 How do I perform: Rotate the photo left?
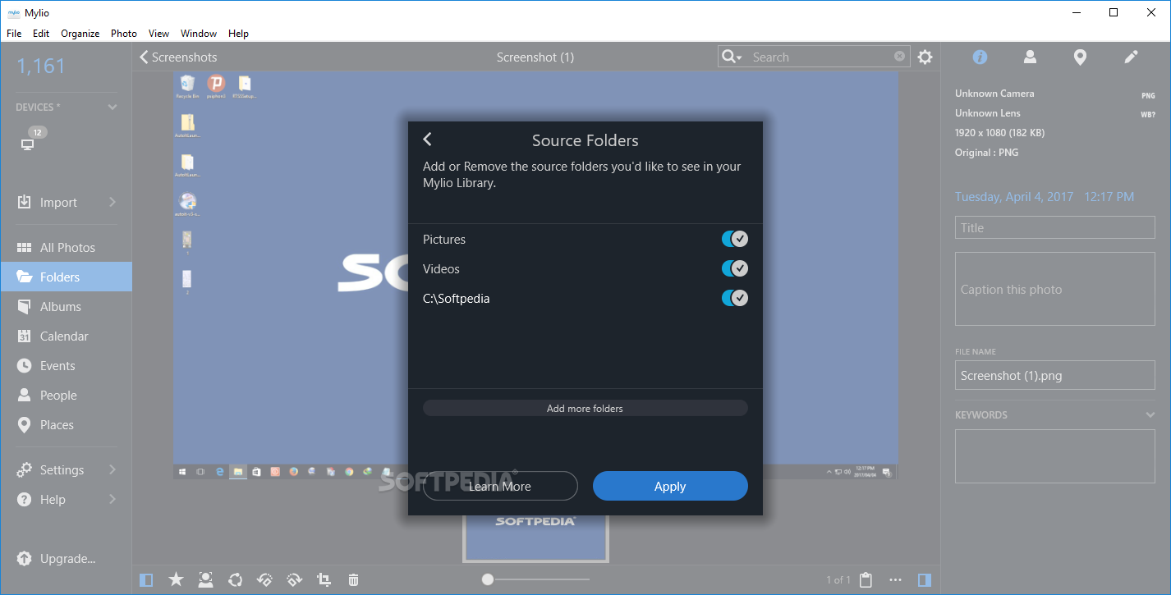pos(264,580)
